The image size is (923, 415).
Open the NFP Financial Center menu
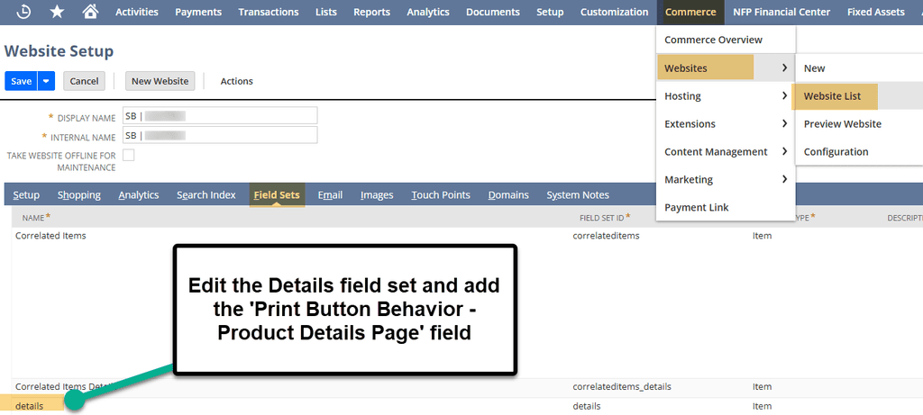(781, 12)
